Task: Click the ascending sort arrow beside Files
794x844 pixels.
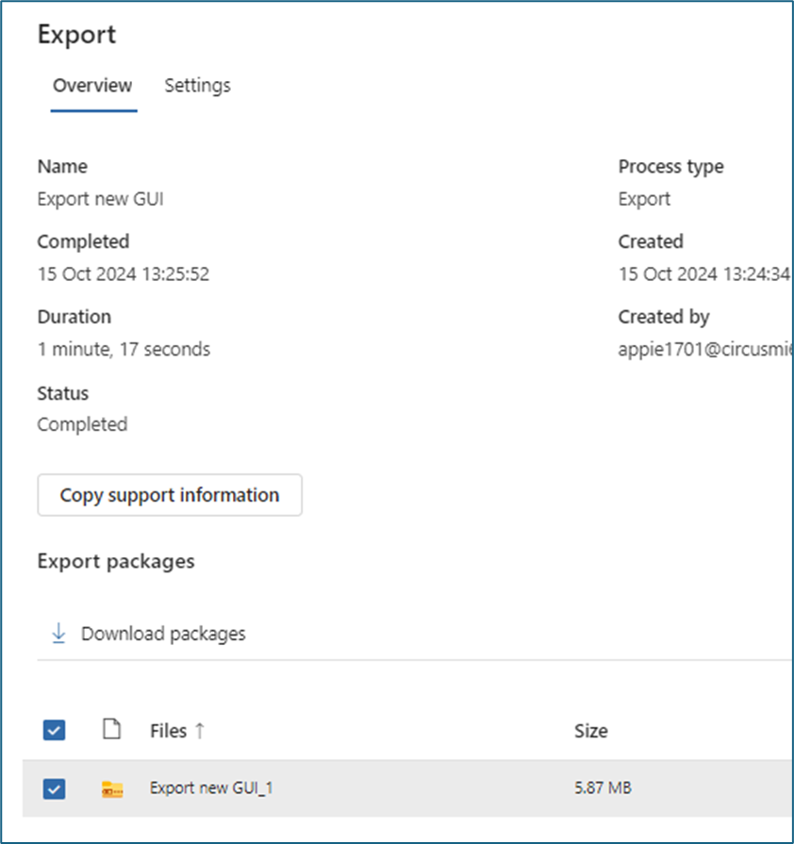Action: (x=199, y=730)
